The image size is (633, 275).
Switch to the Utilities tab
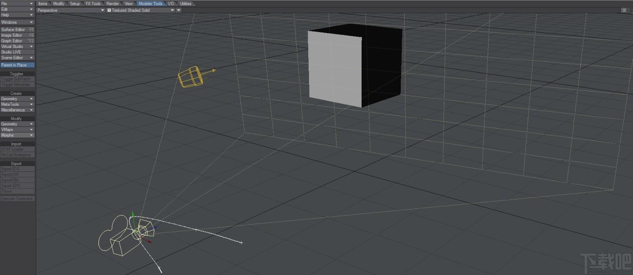coord(186,4)
